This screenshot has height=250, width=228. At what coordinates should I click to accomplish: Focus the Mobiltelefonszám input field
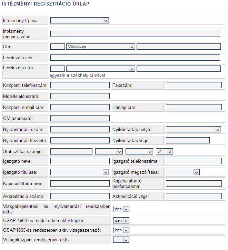pos(80,96)
